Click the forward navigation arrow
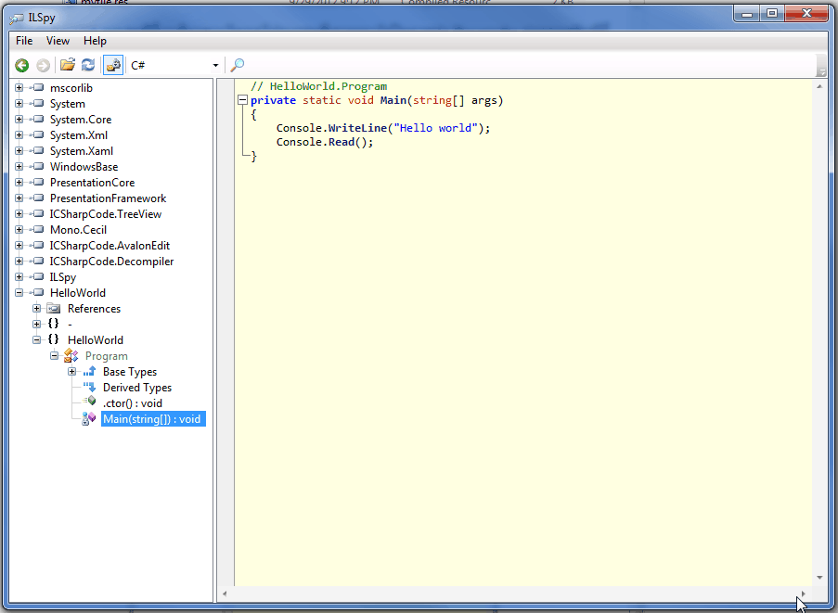This screenshot has width=838, height=613. (42, 65)
